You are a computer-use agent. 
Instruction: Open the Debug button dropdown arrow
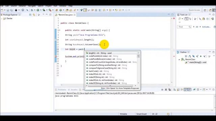click(x=34, y=10)
